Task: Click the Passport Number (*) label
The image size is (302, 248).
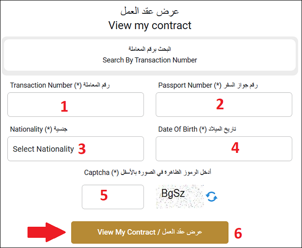Action: 208,85
